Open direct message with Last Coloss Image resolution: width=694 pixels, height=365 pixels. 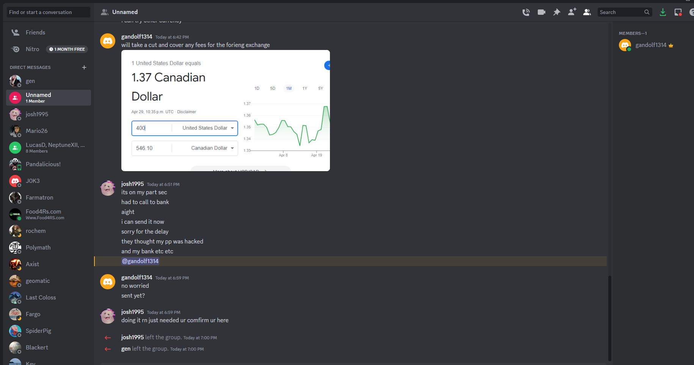point(49,298)
